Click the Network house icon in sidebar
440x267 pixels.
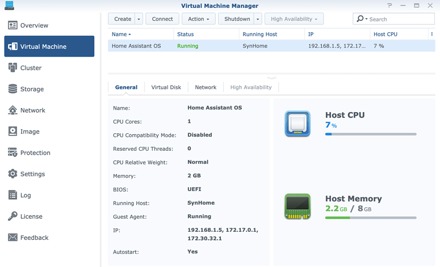(12, 110)
